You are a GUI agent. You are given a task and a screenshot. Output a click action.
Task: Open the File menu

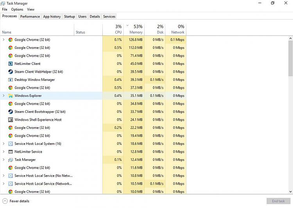[x=5, y=9]
